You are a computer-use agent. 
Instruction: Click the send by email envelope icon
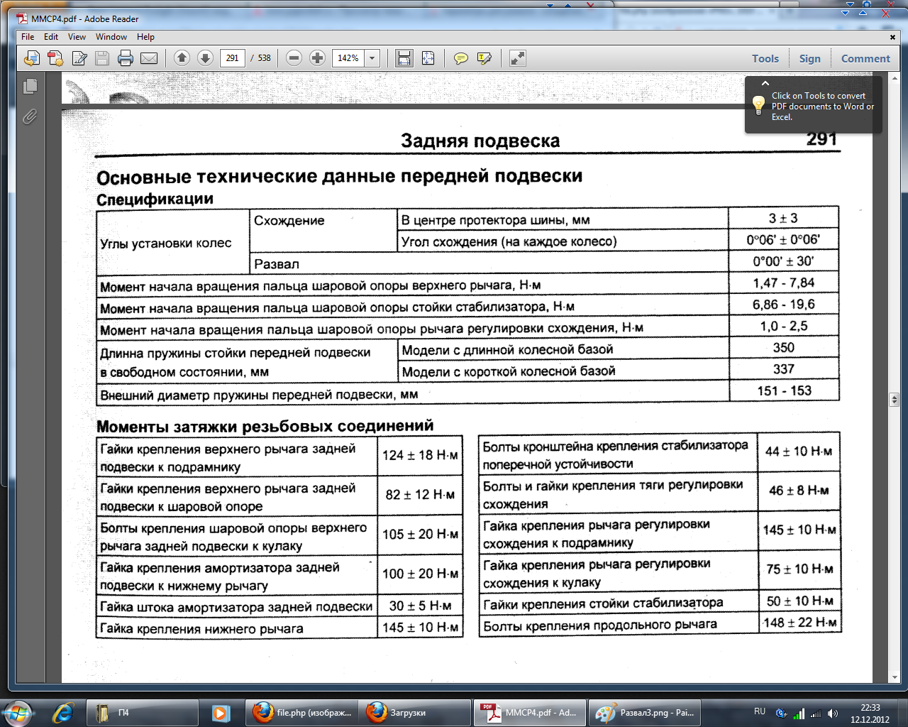(x=149, y=58)
